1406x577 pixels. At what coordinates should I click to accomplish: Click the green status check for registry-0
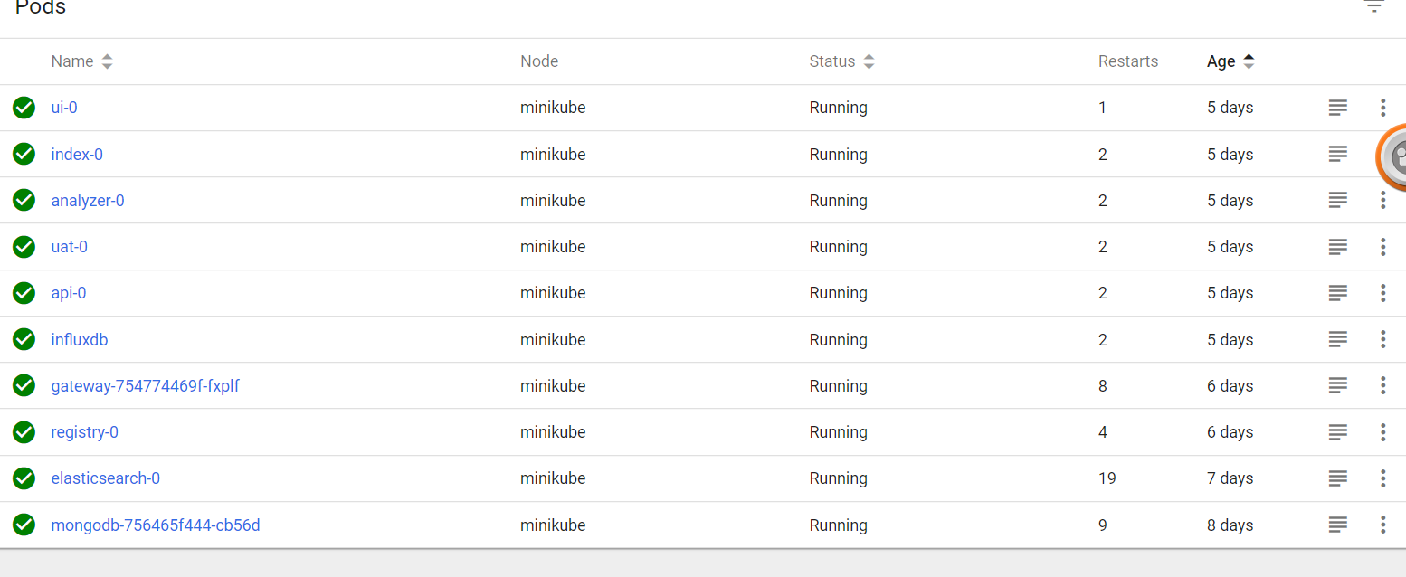[24, 432]
